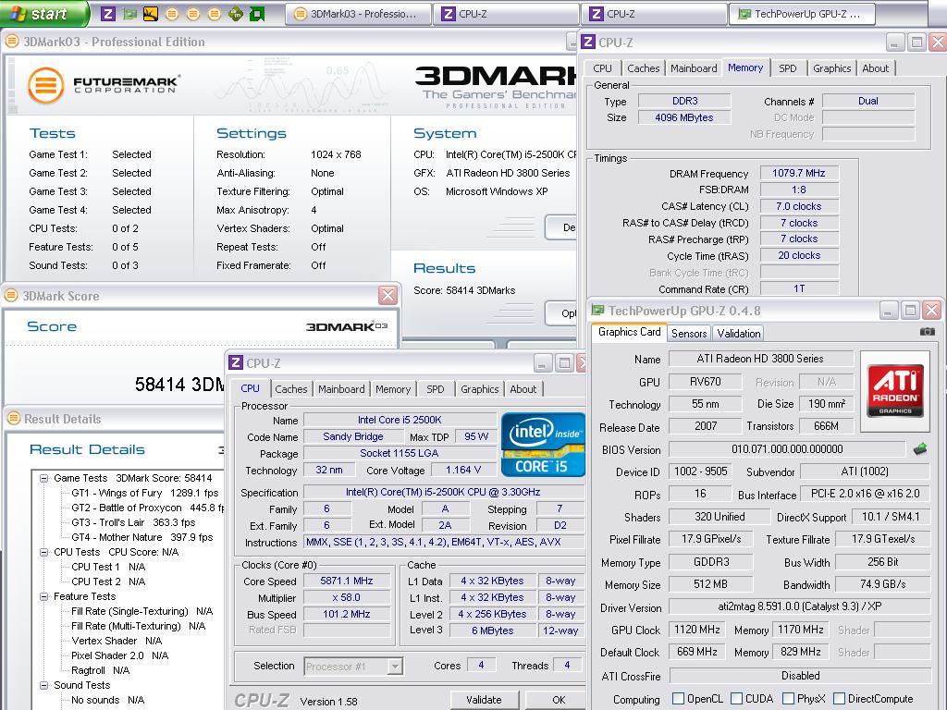Image resolution: width=947 pixels, height=710 pixels.
Task: Click the BIOS Version field
Action: click(787, 449)
